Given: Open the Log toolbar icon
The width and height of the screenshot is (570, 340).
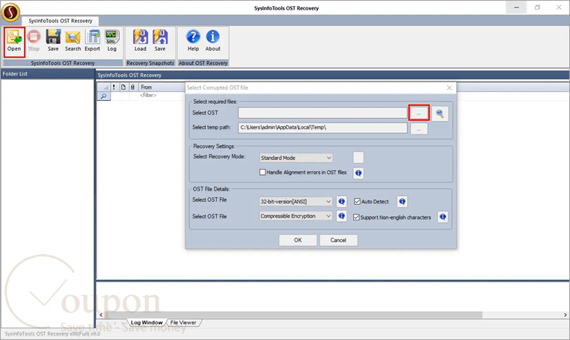Looking at the screenshot, I should [x=111, y=40].
